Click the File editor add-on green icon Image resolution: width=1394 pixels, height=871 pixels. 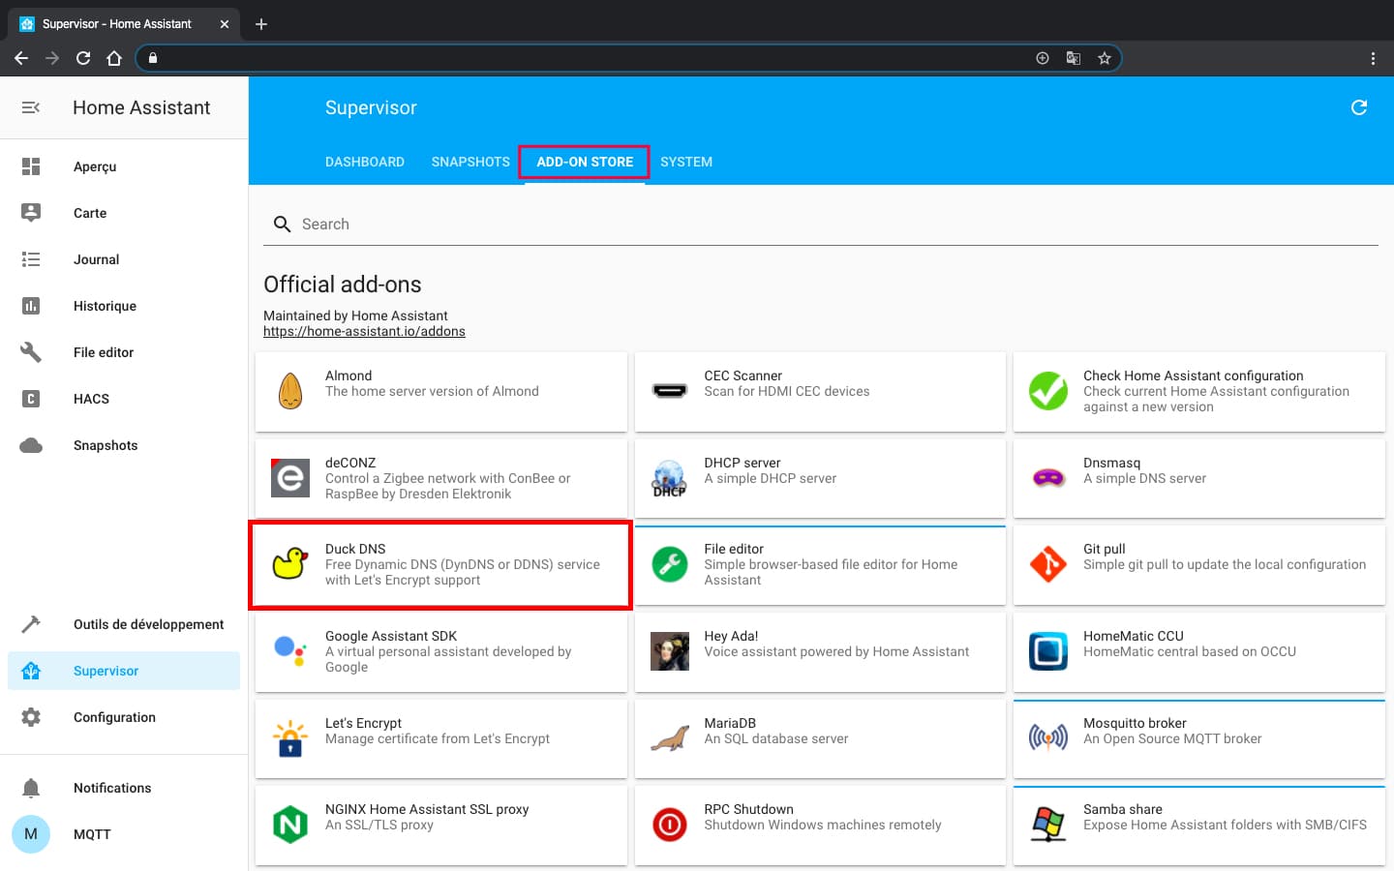669,564
